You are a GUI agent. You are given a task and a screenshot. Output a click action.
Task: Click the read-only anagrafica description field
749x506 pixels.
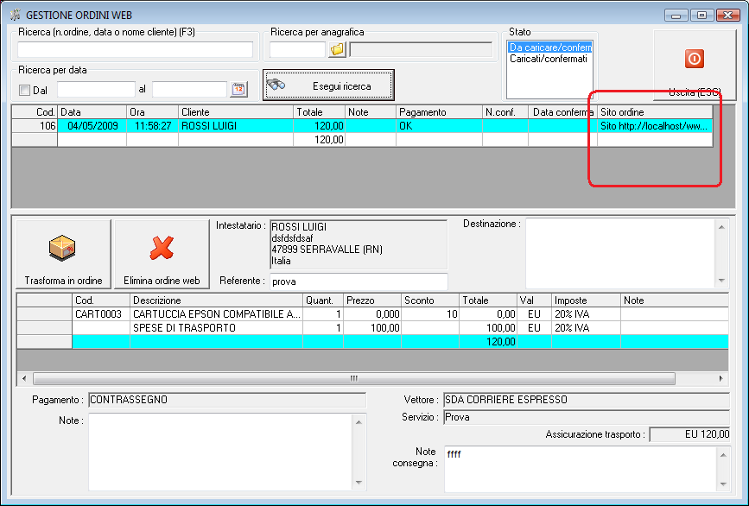421,49
